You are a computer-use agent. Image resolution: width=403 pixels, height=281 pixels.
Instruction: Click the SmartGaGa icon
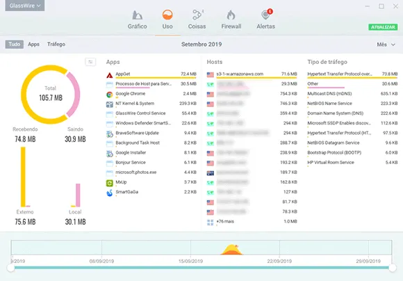pyautogui.click(x=110, y=193)
